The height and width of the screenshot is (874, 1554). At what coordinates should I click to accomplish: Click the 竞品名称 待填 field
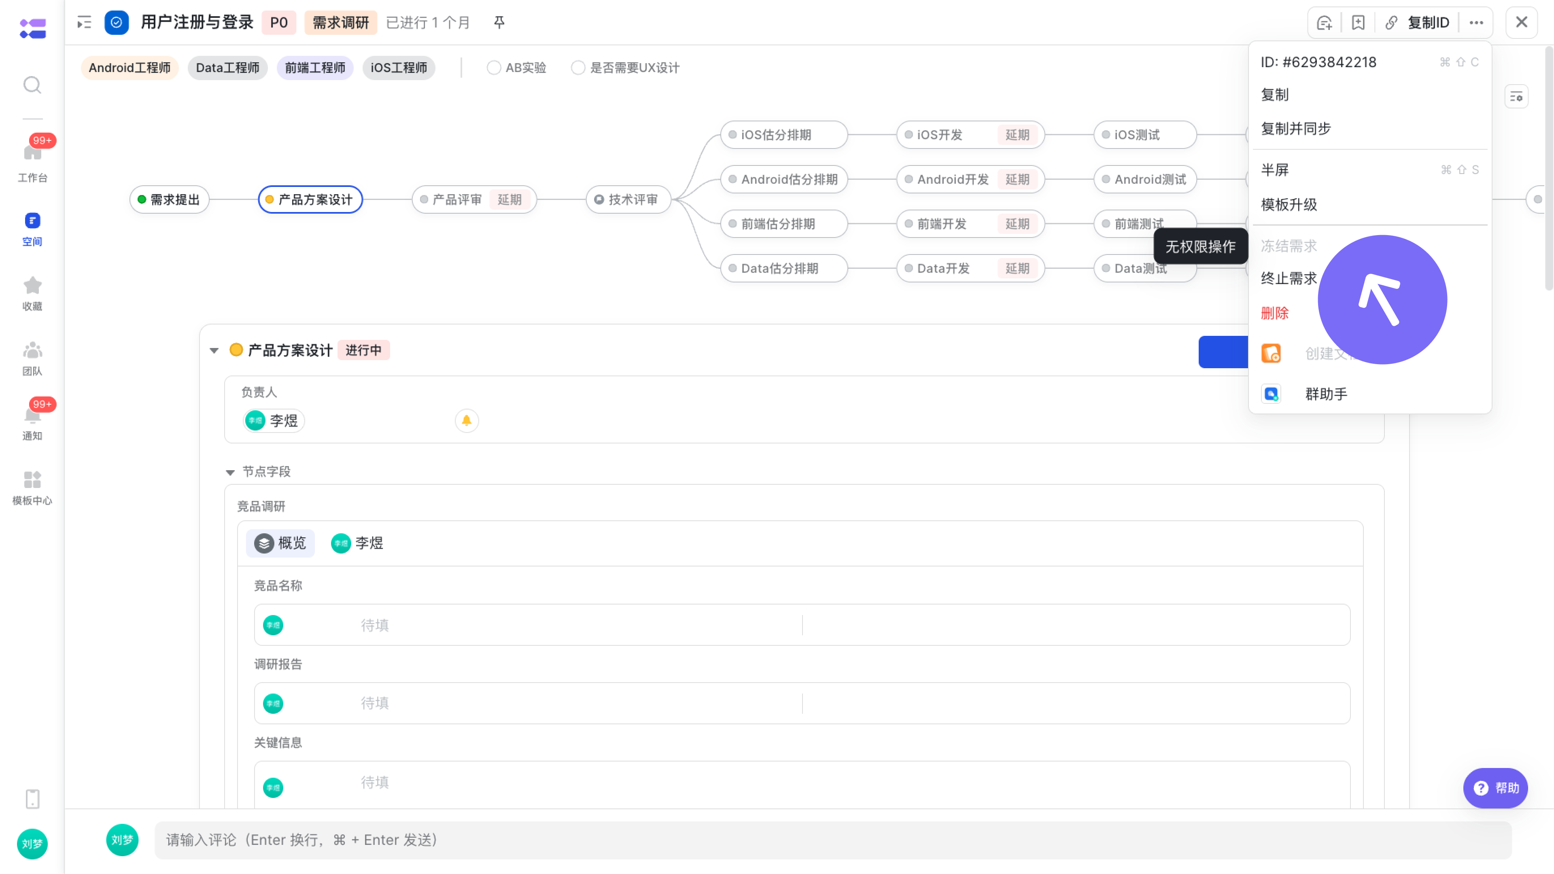point(802,625)
